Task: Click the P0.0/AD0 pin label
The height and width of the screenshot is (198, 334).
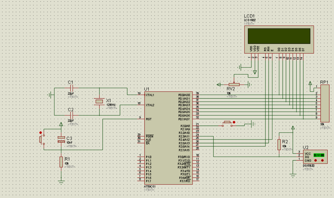Action: pos(184,95)
